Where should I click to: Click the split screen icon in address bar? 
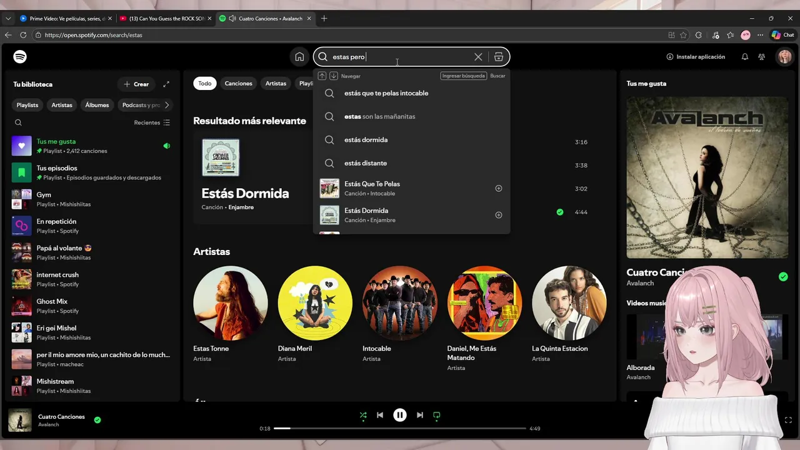click(x=671, y=35)
